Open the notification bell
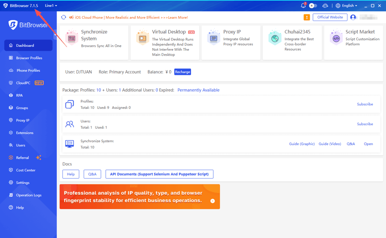Image resolution: width=386 pixels, height=238 pixels. pos(303,5)
